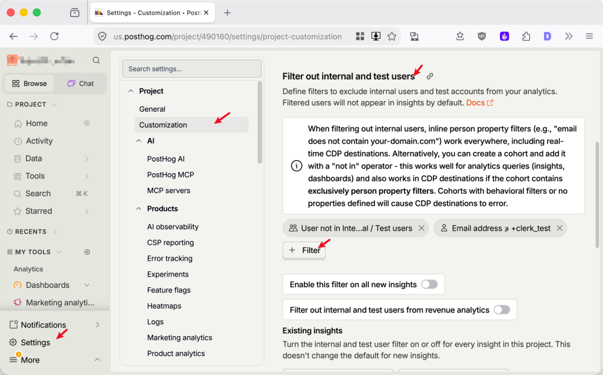Click the info circle icon in notice
Screen dimensions: 603x375
(x=296, y=166)
